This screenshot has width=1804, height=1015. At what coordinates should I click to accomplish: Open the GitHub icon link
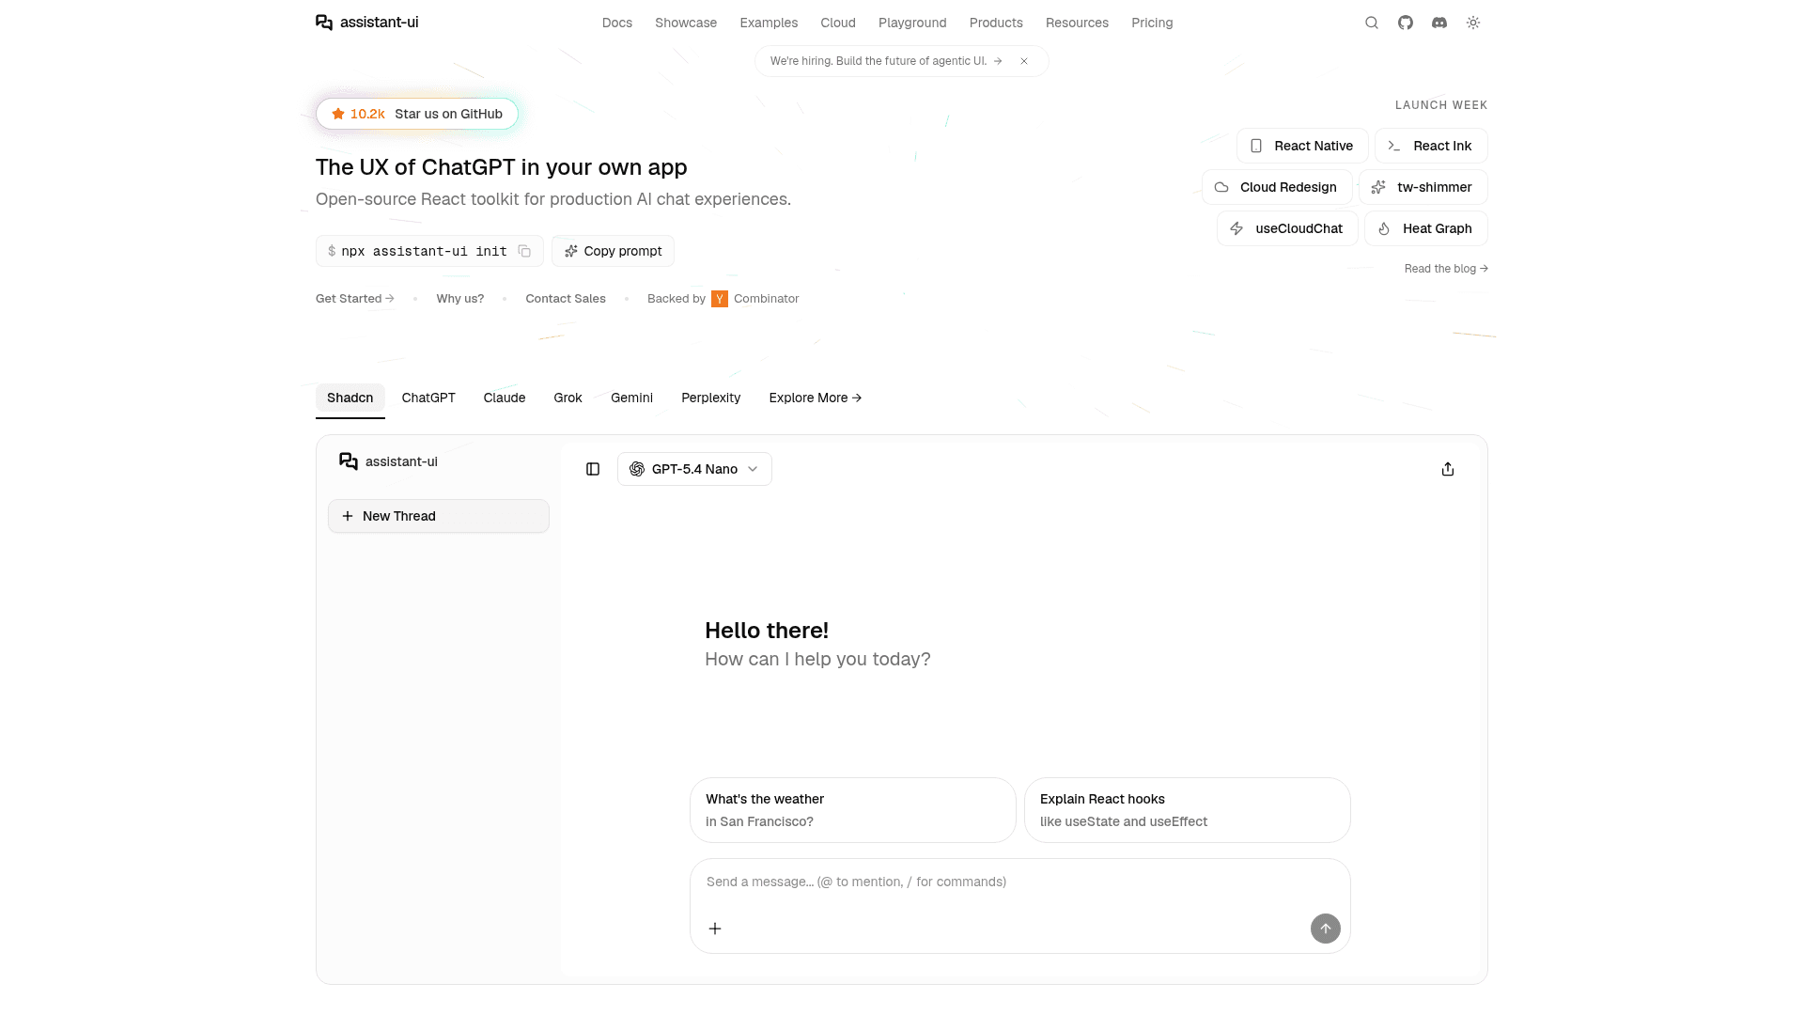[x=1406, y=23]
